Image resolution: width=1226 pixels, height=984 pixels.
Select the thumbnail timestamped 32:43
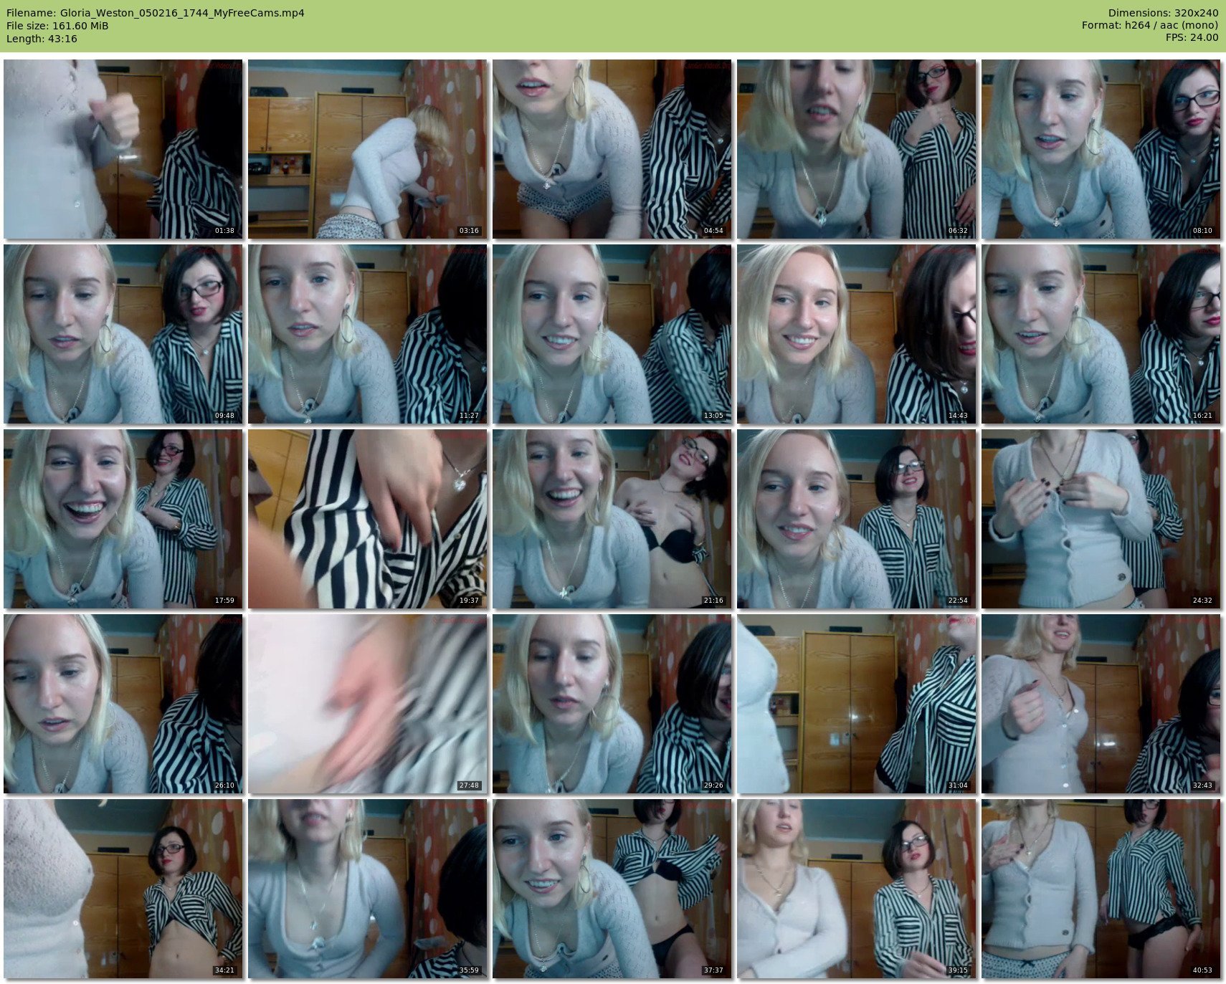[x=1101, y=704]
